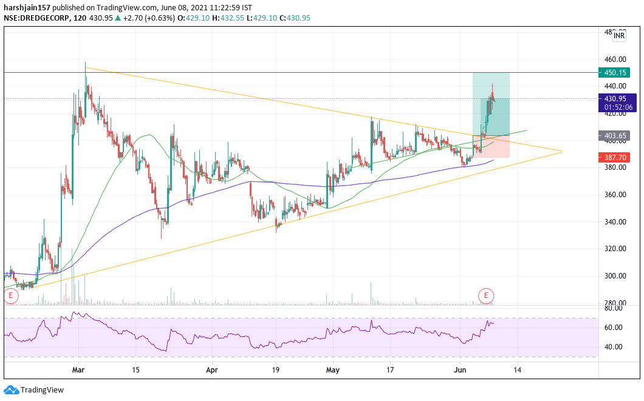
Task: Select the green long-position target box
Action: pyautogui.click(x=492, y=104)
